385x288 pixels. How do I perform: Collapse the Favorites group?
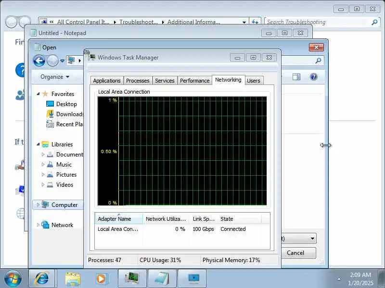click(38, 94)
